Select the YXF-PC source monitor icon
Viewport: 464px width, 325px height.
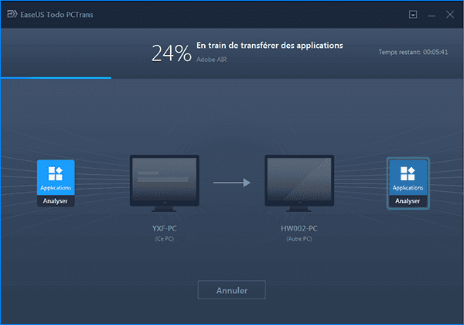(x=164, y=183)
